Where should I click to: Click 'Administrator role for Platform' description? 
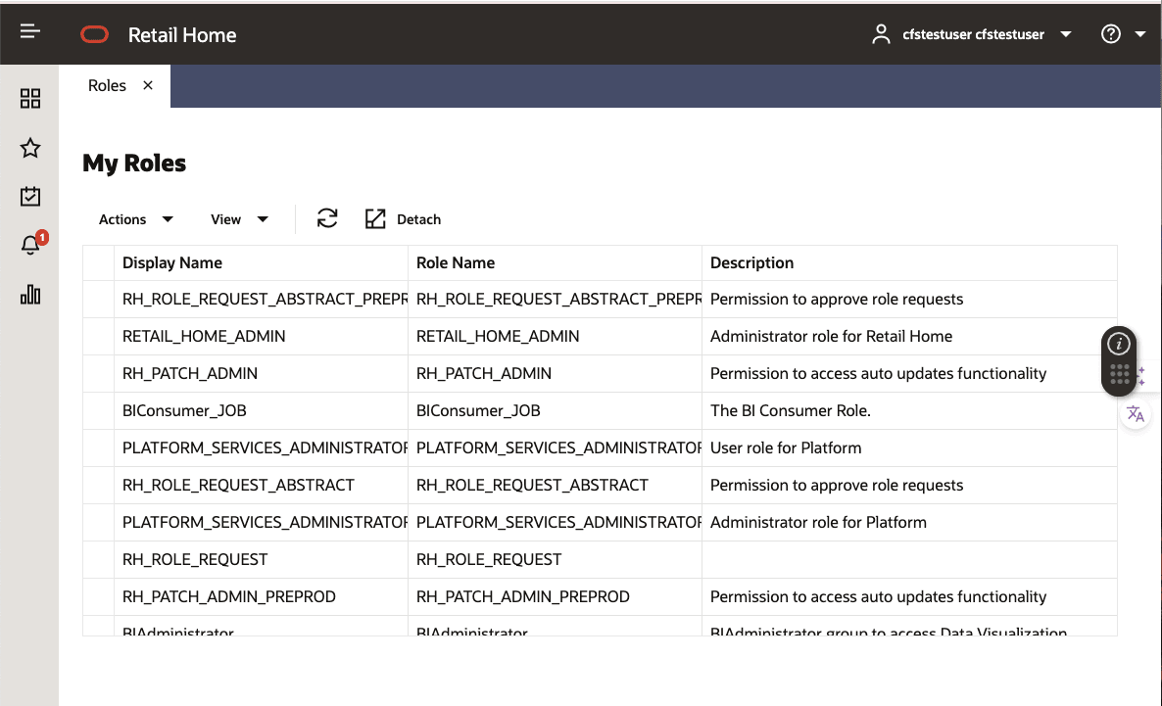[818, 522]
